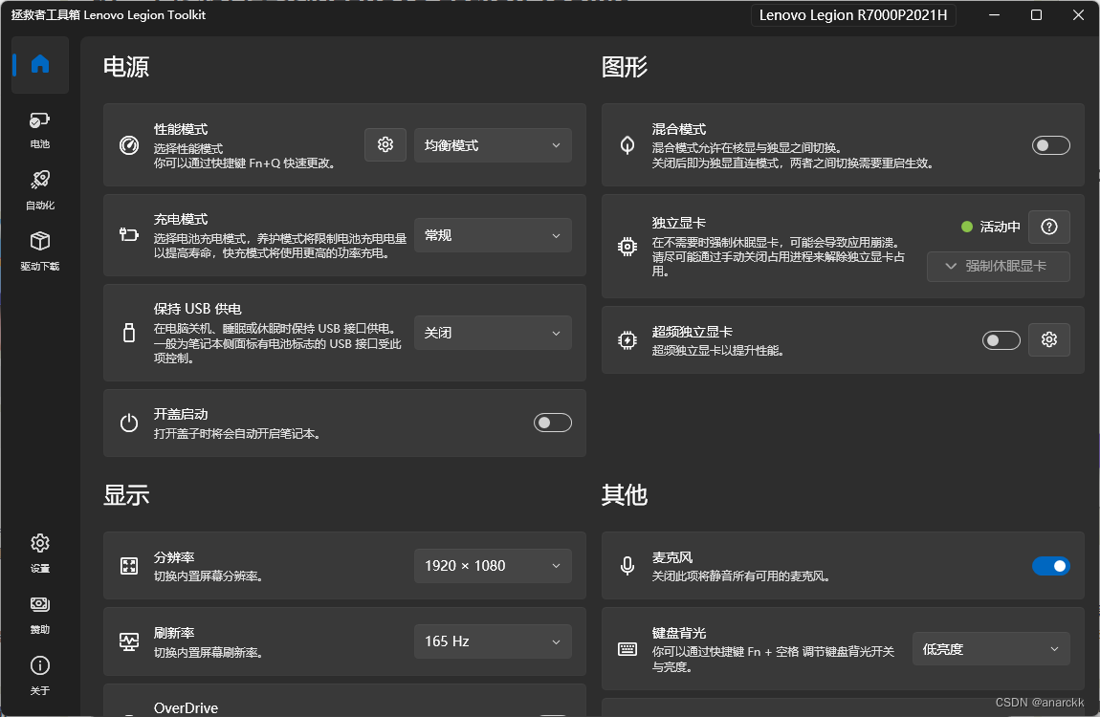1100x717 pixels.
Task: Click the 键盘背光 keyboard icon
Action: coord(627,649)
